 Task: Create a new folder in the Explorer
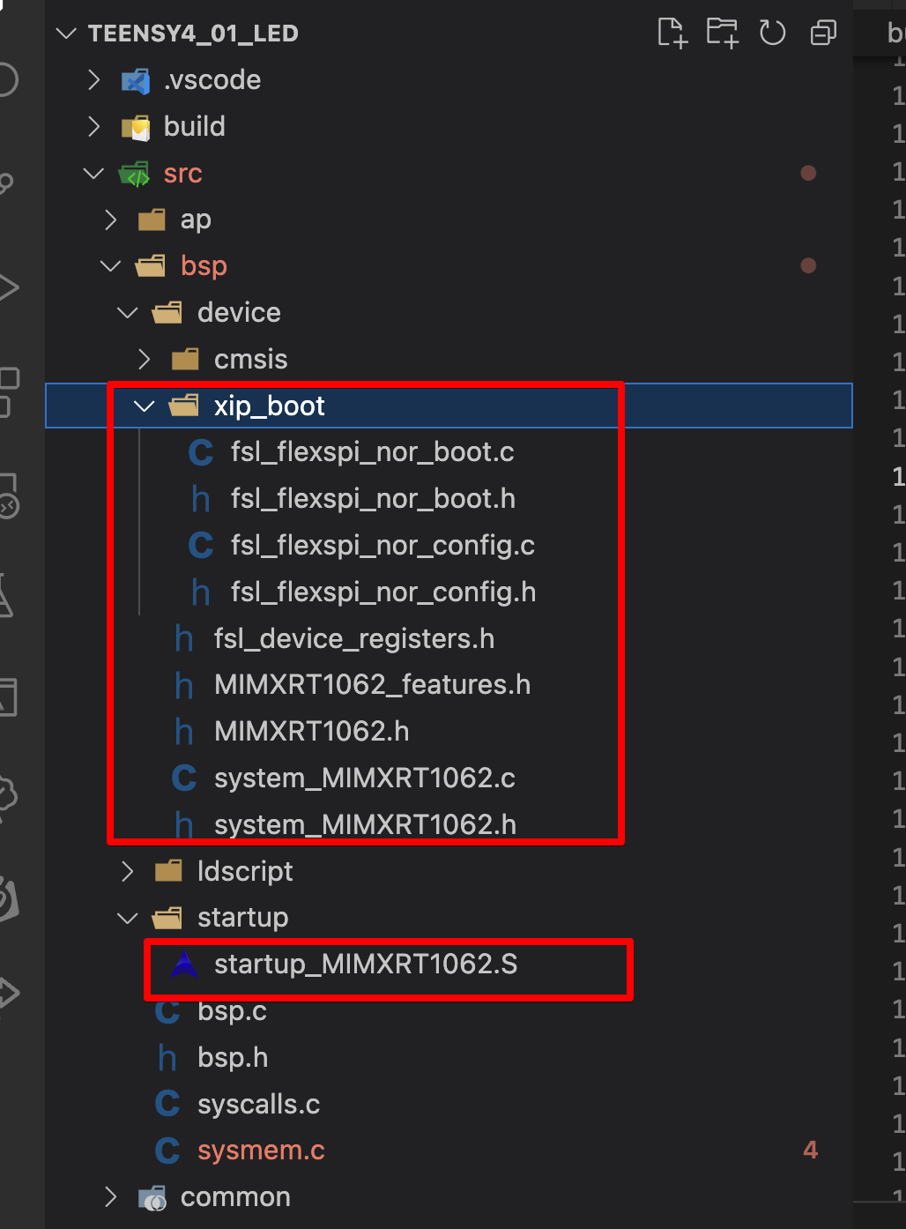(722, 33)
